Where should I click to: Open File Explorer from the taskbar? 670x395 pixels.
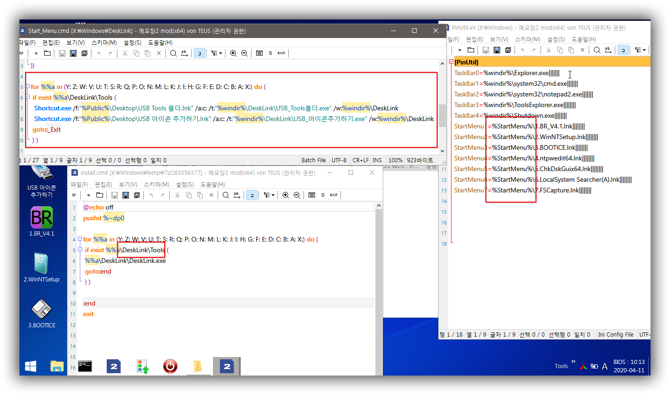click(57, 367)
